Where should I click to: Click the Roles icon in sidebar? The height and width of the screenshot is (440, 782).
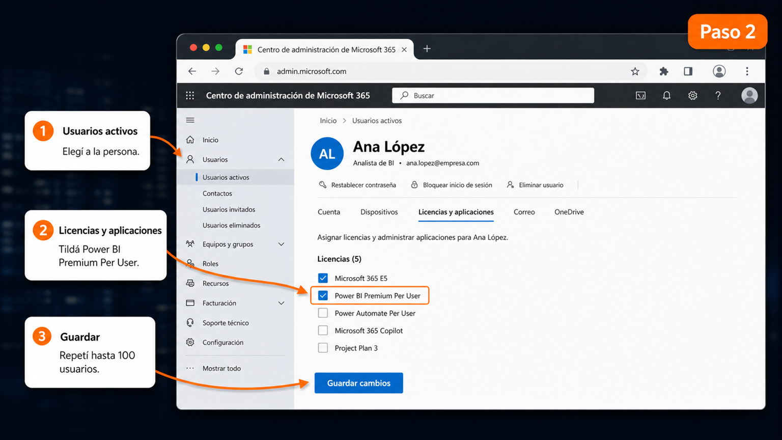190,263
